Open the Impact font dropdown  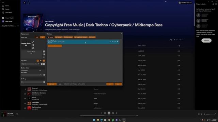click(29, 64)
